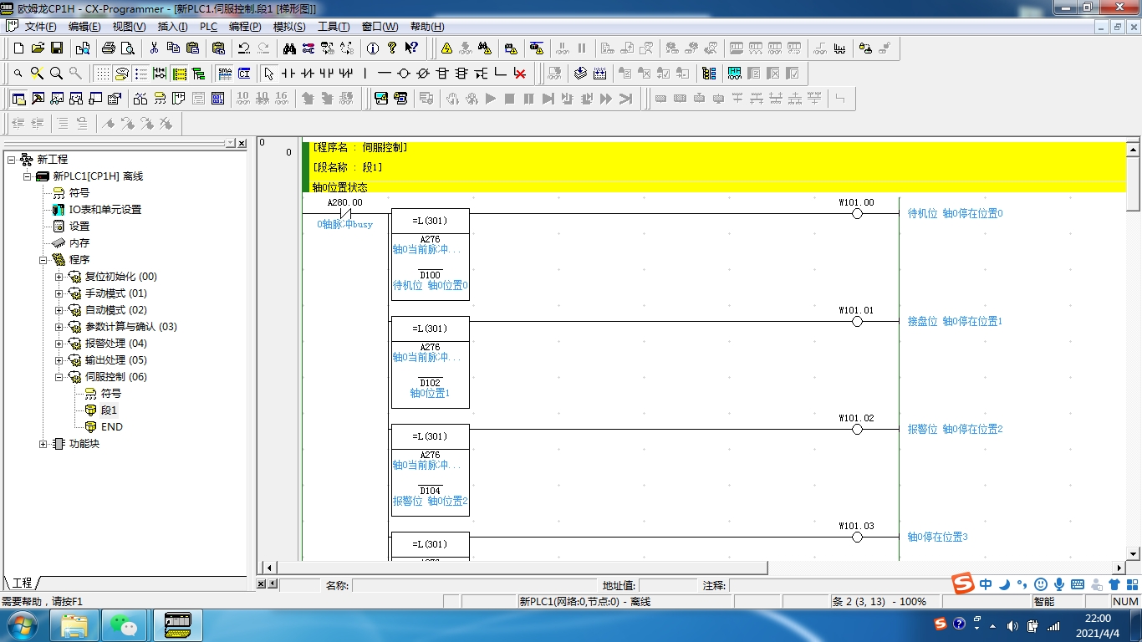Open the Windows Start button
Screen dimensions: 1142x642
click(x=22, y=624)
